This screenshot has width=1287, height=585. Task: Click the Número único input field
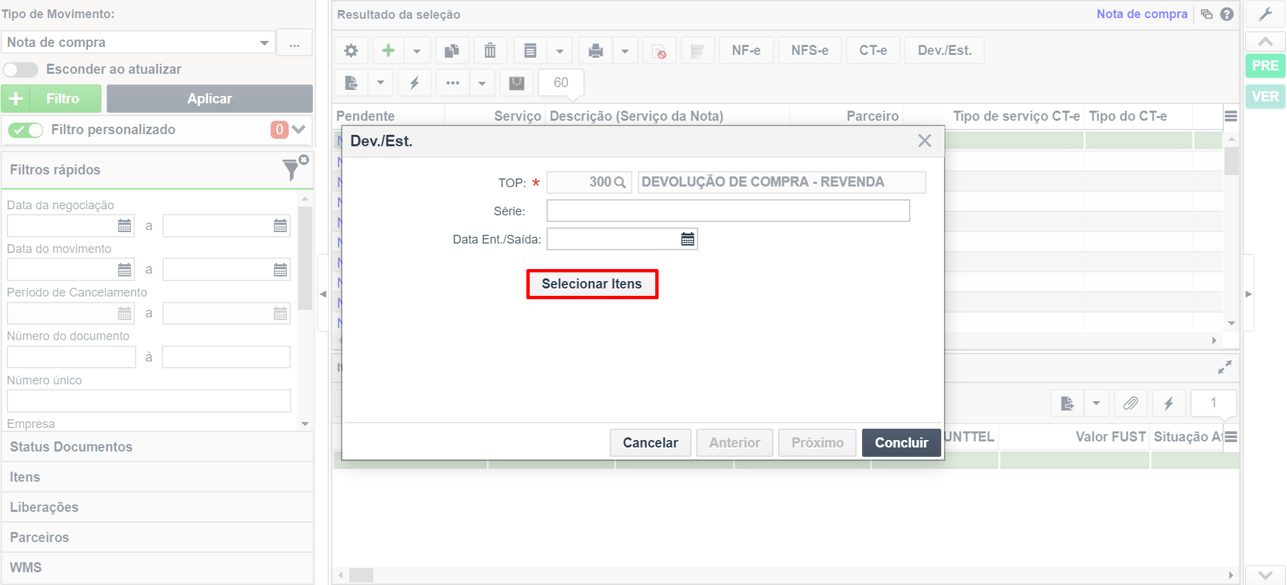(149, 401)
